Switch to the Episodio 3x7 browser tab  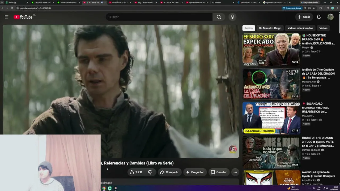click(248, 2)
